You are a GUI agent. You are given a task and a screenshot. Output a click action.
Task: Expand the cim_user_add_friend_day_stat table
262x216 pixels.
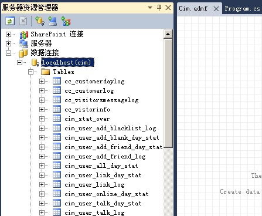[42, 147]
